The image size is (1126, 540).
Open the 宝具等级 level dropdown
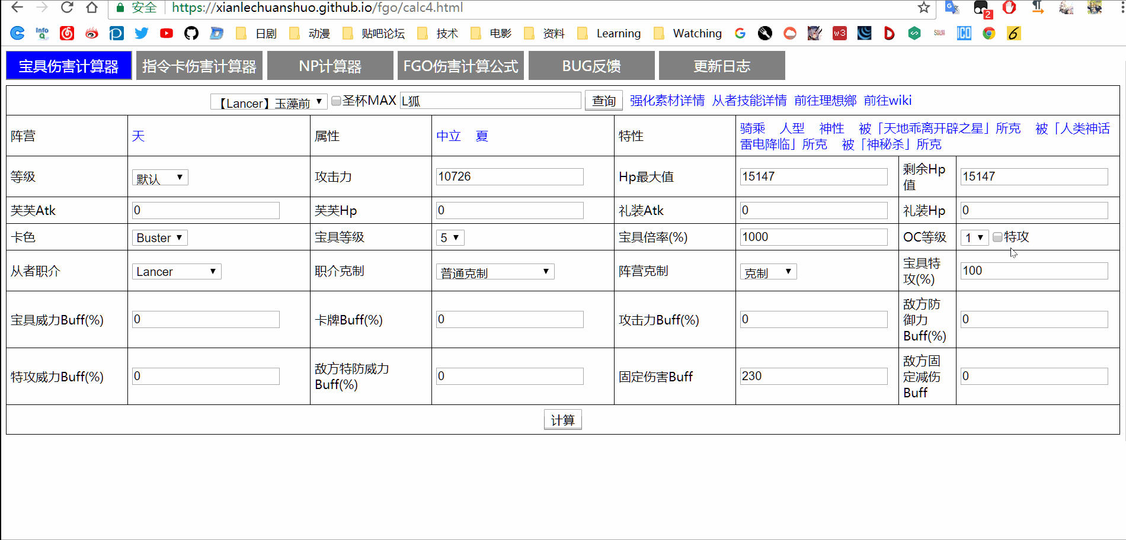coord(450,237)
